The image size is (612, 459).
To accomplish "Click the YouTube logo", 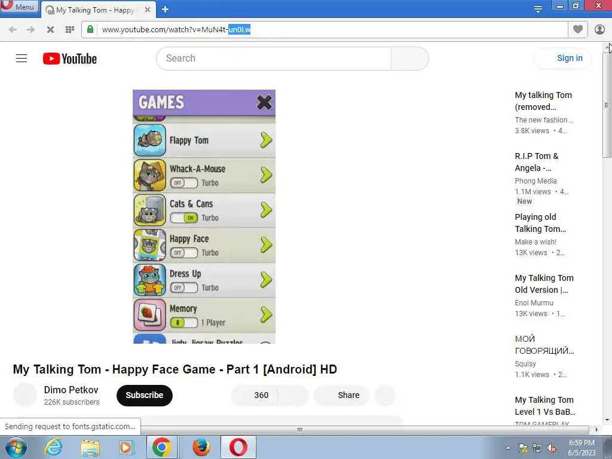I will coord(70,59).
